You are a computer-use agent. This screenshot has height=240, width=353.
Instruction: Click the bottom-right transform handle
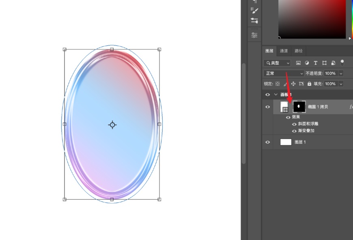pyautogui.click(x=159, y=200)
